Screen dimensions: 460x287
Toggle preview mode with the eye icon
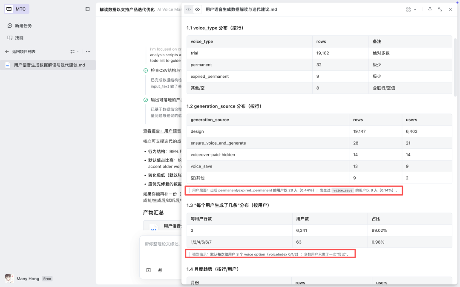pos(197,9)
